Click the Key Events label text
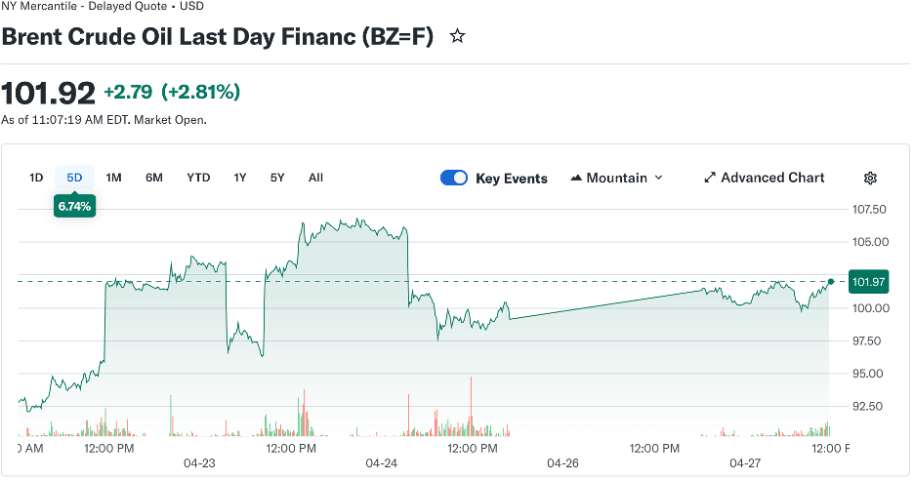The image size is (914, 480). (512, 179)
